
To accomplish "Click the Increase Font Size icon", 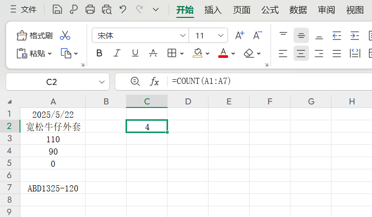I will pyautogui.click(x=239, y=35).
